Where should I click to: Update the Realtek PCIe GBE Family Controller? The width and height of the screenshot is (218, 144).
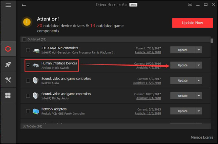tap(183, 111)
